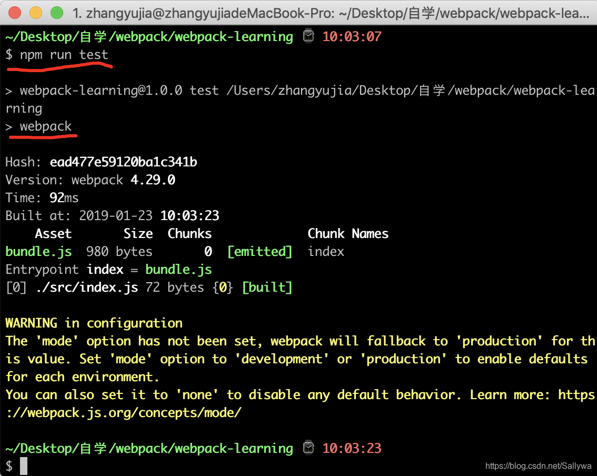
Task: Click the hash value ead477e59120ba1c341b
Action: click(123, 162)
